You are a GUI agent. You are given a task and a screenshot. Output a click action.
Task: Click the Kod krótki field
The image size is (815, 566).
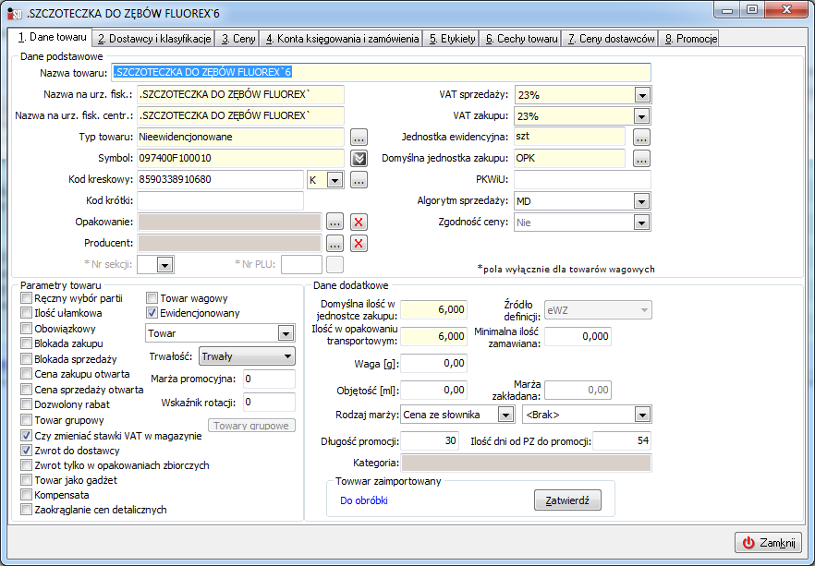(220, 201)
